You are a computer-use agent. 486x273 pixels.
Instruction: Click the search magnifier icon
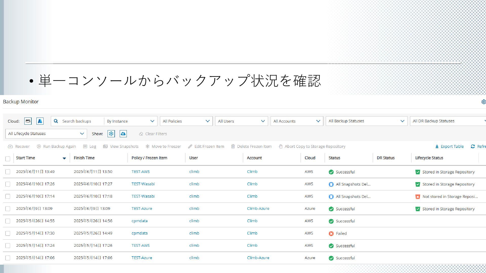pos(56,121)
